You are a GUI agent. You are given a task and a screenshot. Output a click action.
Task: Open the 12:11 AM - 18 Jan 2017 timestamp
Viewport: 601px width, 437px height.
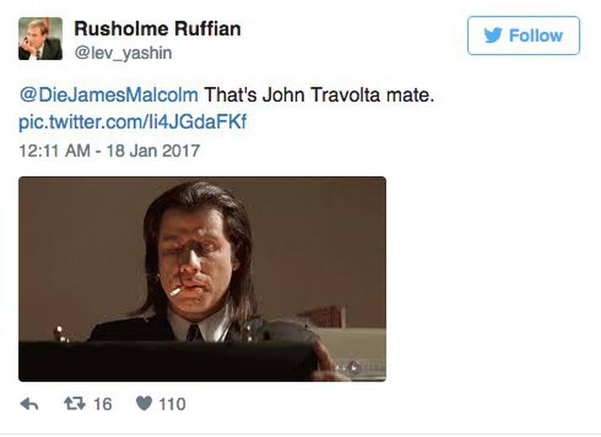click(110, 150)
